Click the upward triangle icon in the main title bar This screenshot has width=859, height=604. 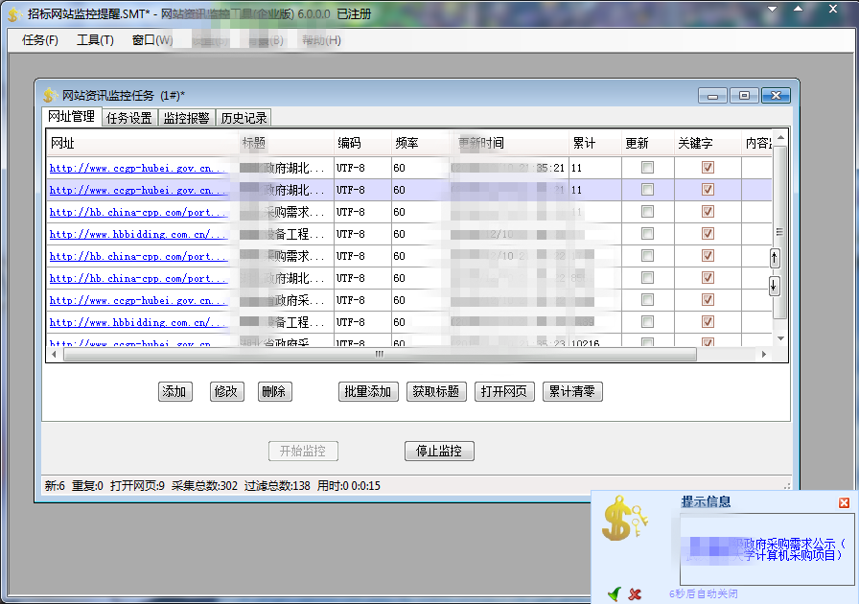click(x=799, y=9)
